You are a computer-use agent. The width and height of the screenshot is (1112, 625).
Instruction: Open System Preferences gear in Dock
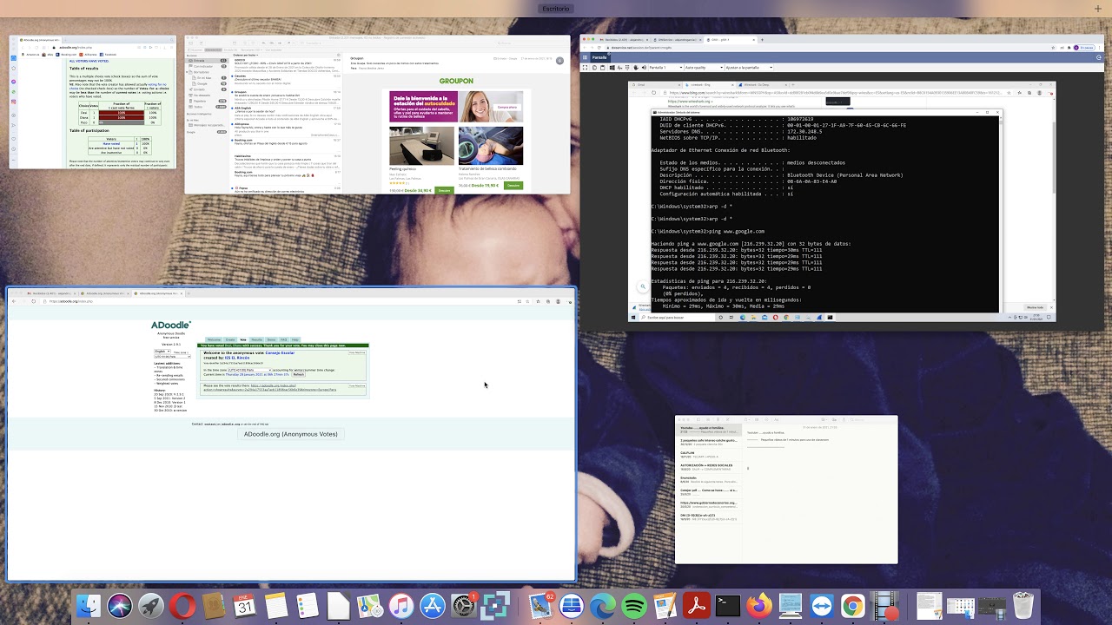(x=464, y=606)
